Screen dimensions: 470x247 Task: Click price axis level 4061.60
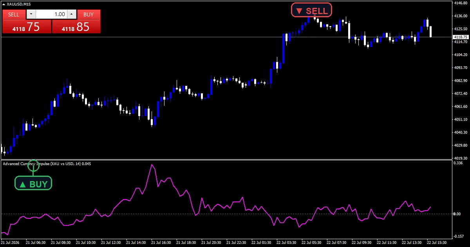point(460,107)
